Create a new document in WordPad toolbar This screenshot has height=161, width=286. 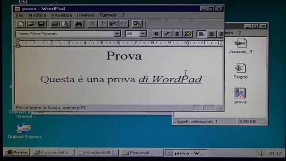click(21, 24)
